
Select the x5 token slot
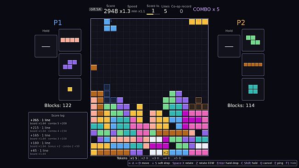click(x=177, y=158)
